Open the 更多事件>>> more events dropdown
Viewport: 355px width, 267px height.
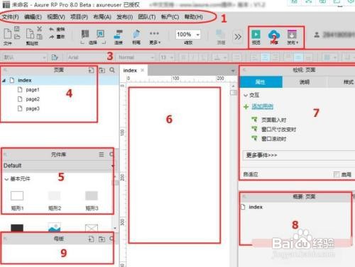299,155
